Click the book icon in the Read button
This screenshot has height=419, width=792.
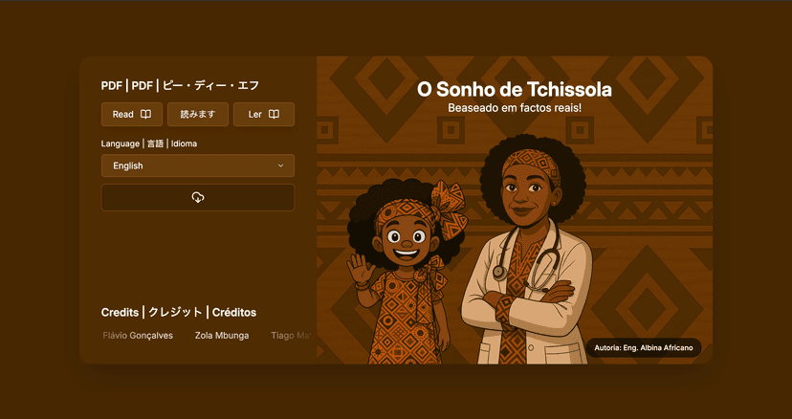point(145,115)
